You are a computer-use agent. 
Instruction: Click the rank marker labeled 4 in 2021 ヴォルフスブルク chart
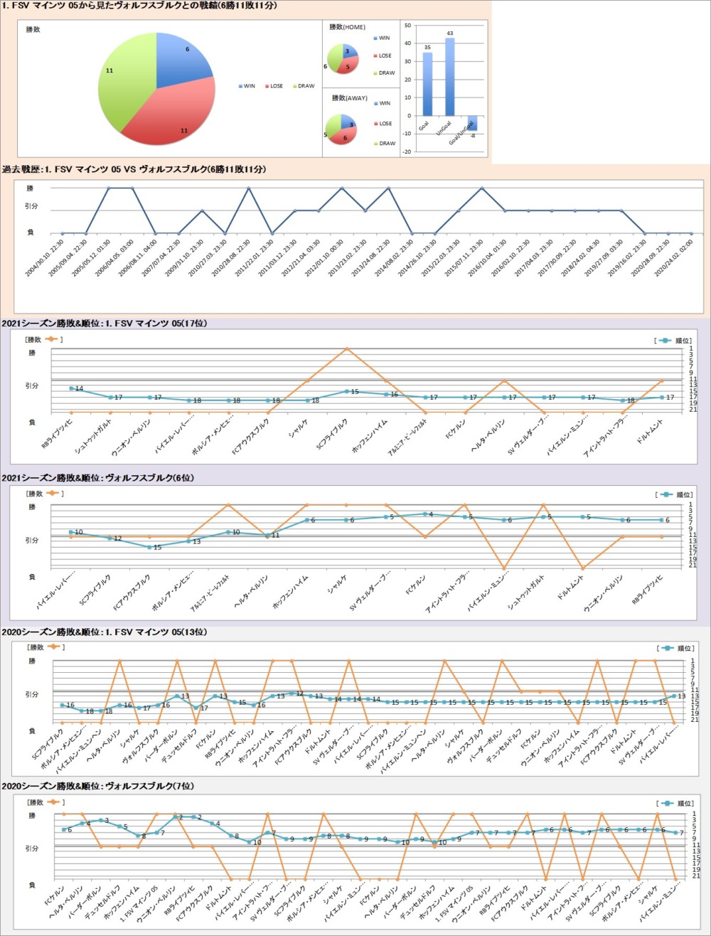(424, 514)
